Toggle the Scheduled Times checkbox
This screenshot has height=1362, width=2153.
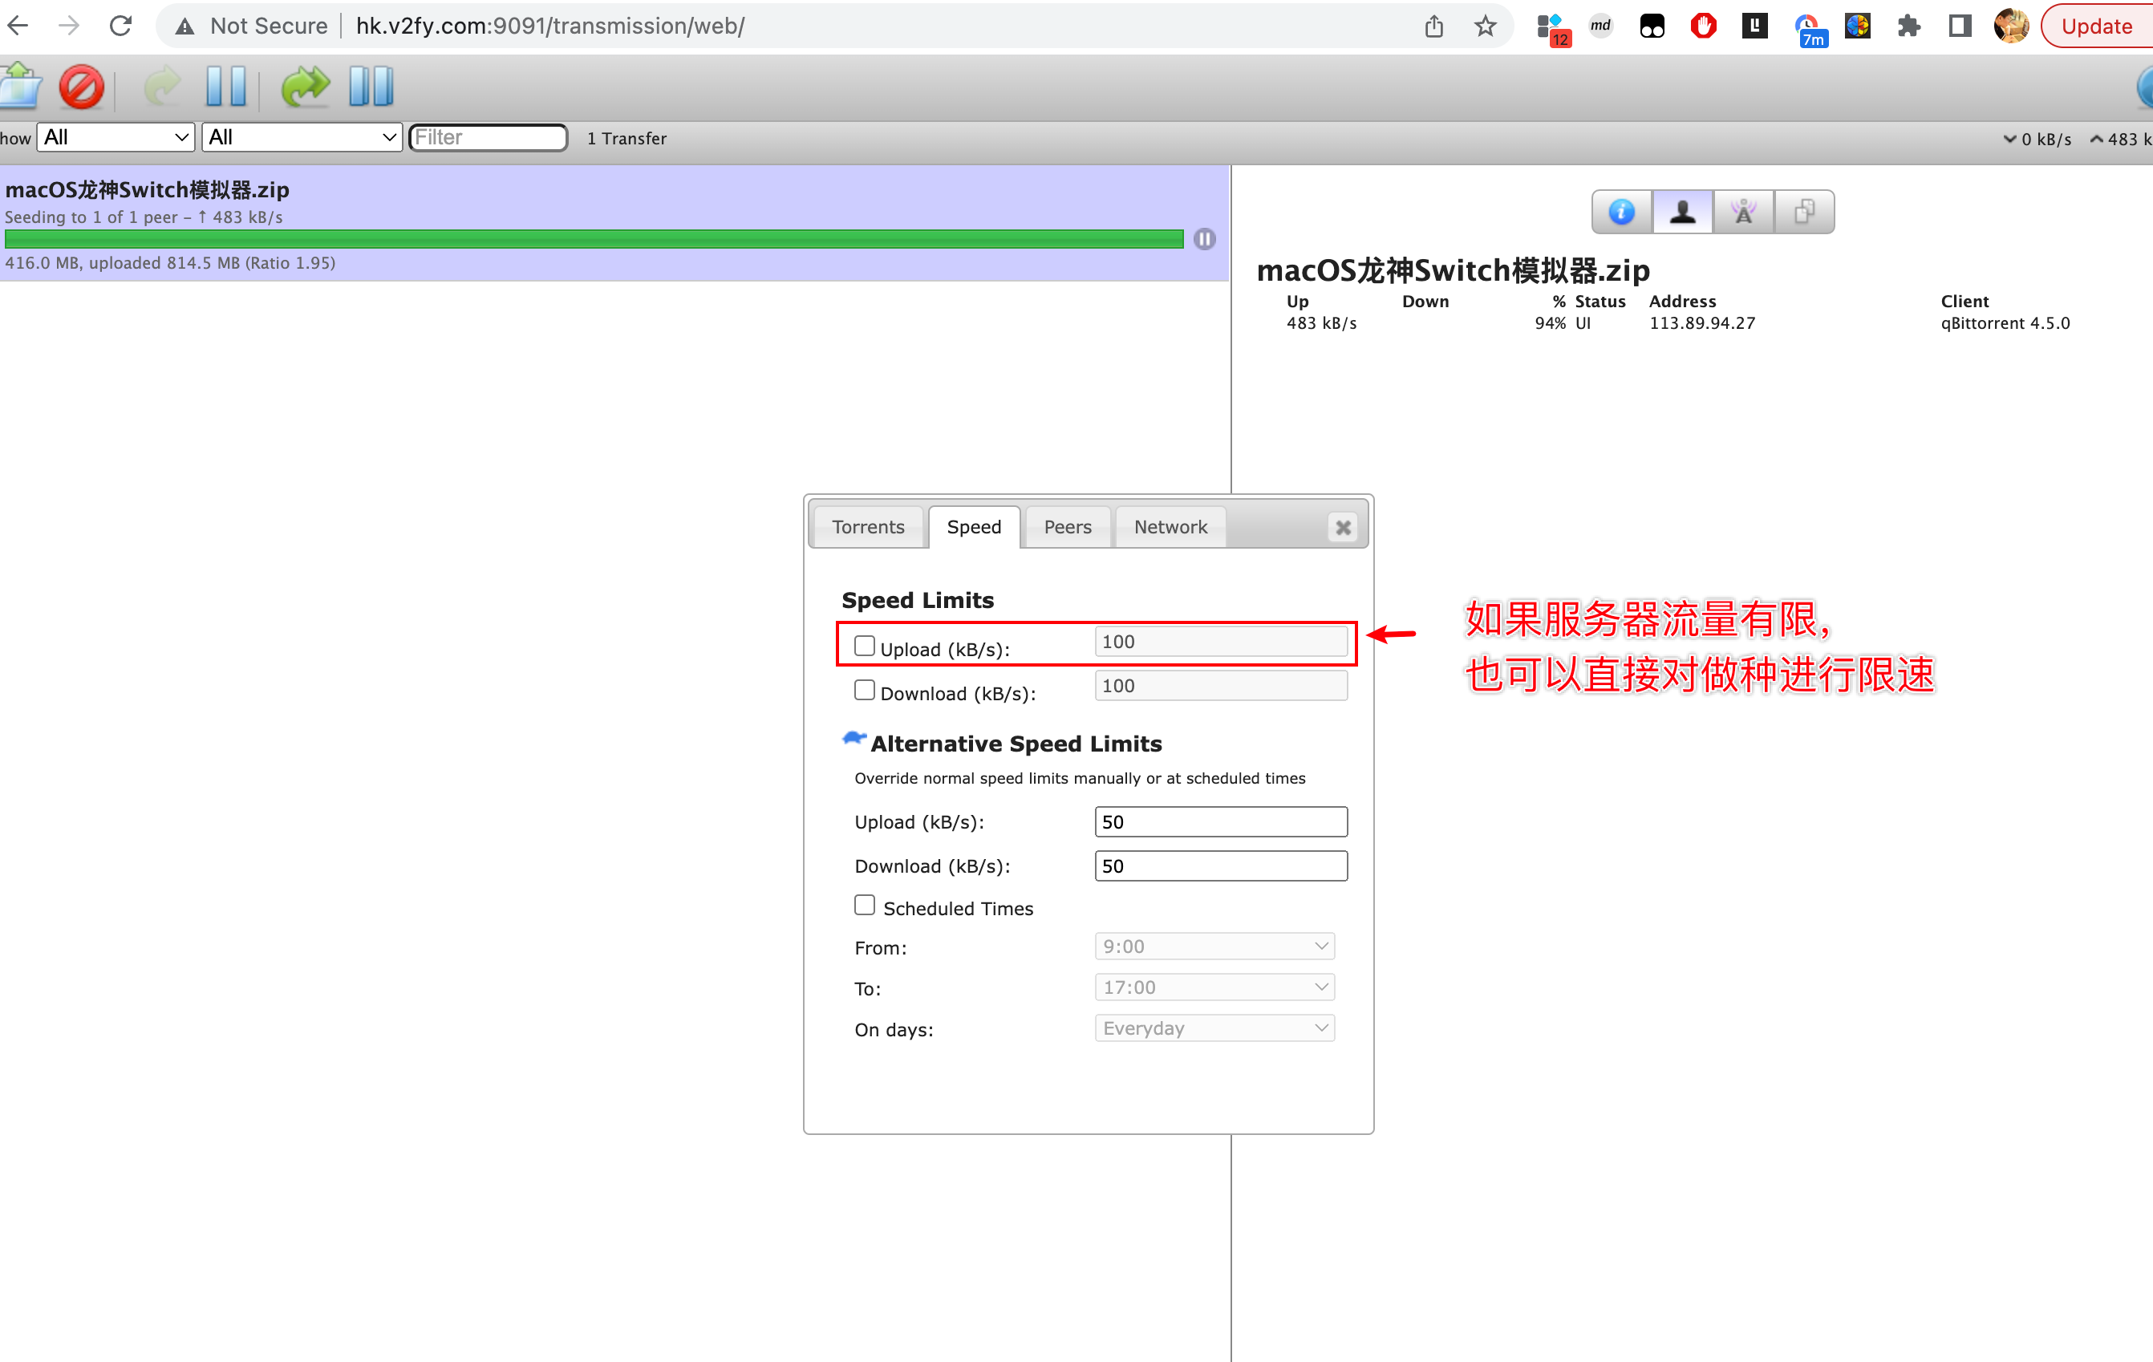click(x=864, y=905)
